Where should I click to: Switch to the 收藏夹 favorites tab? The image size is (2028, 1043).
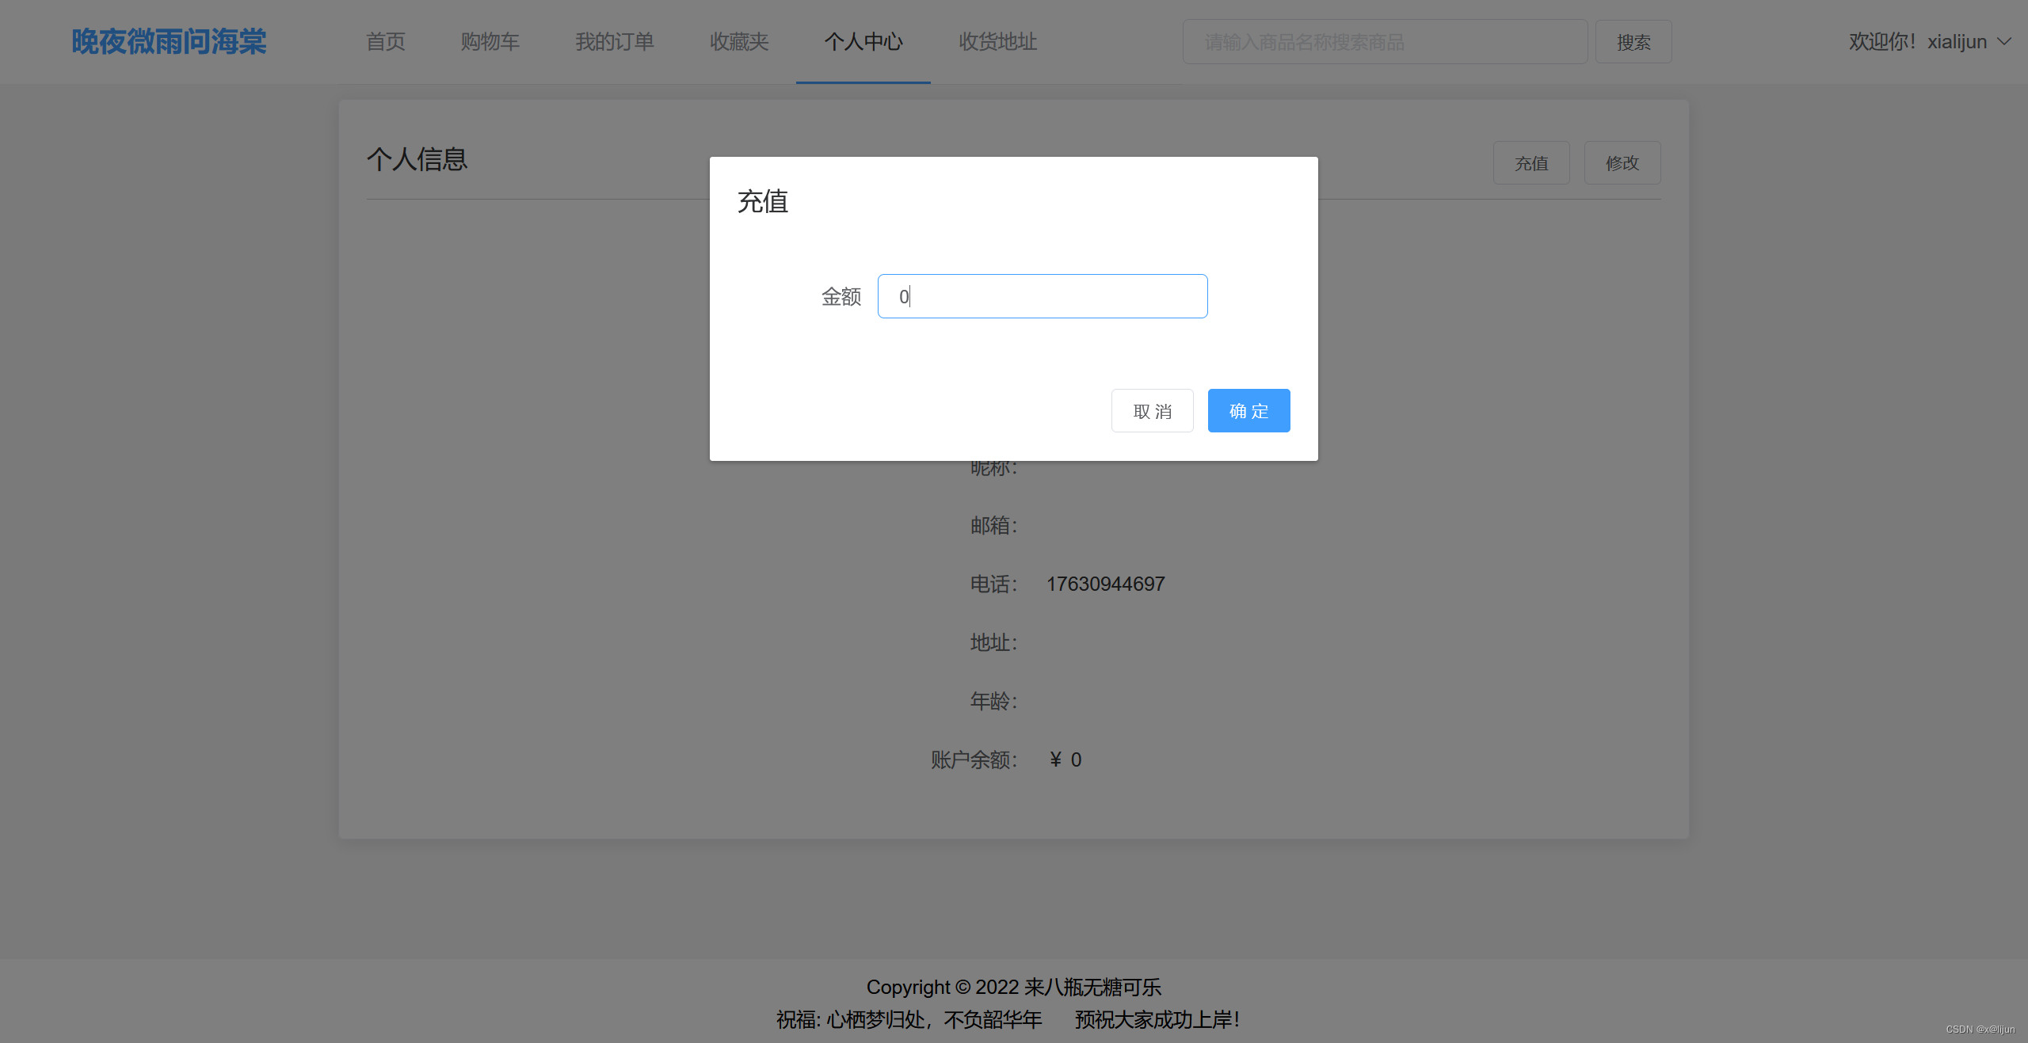tap(739, 41)
